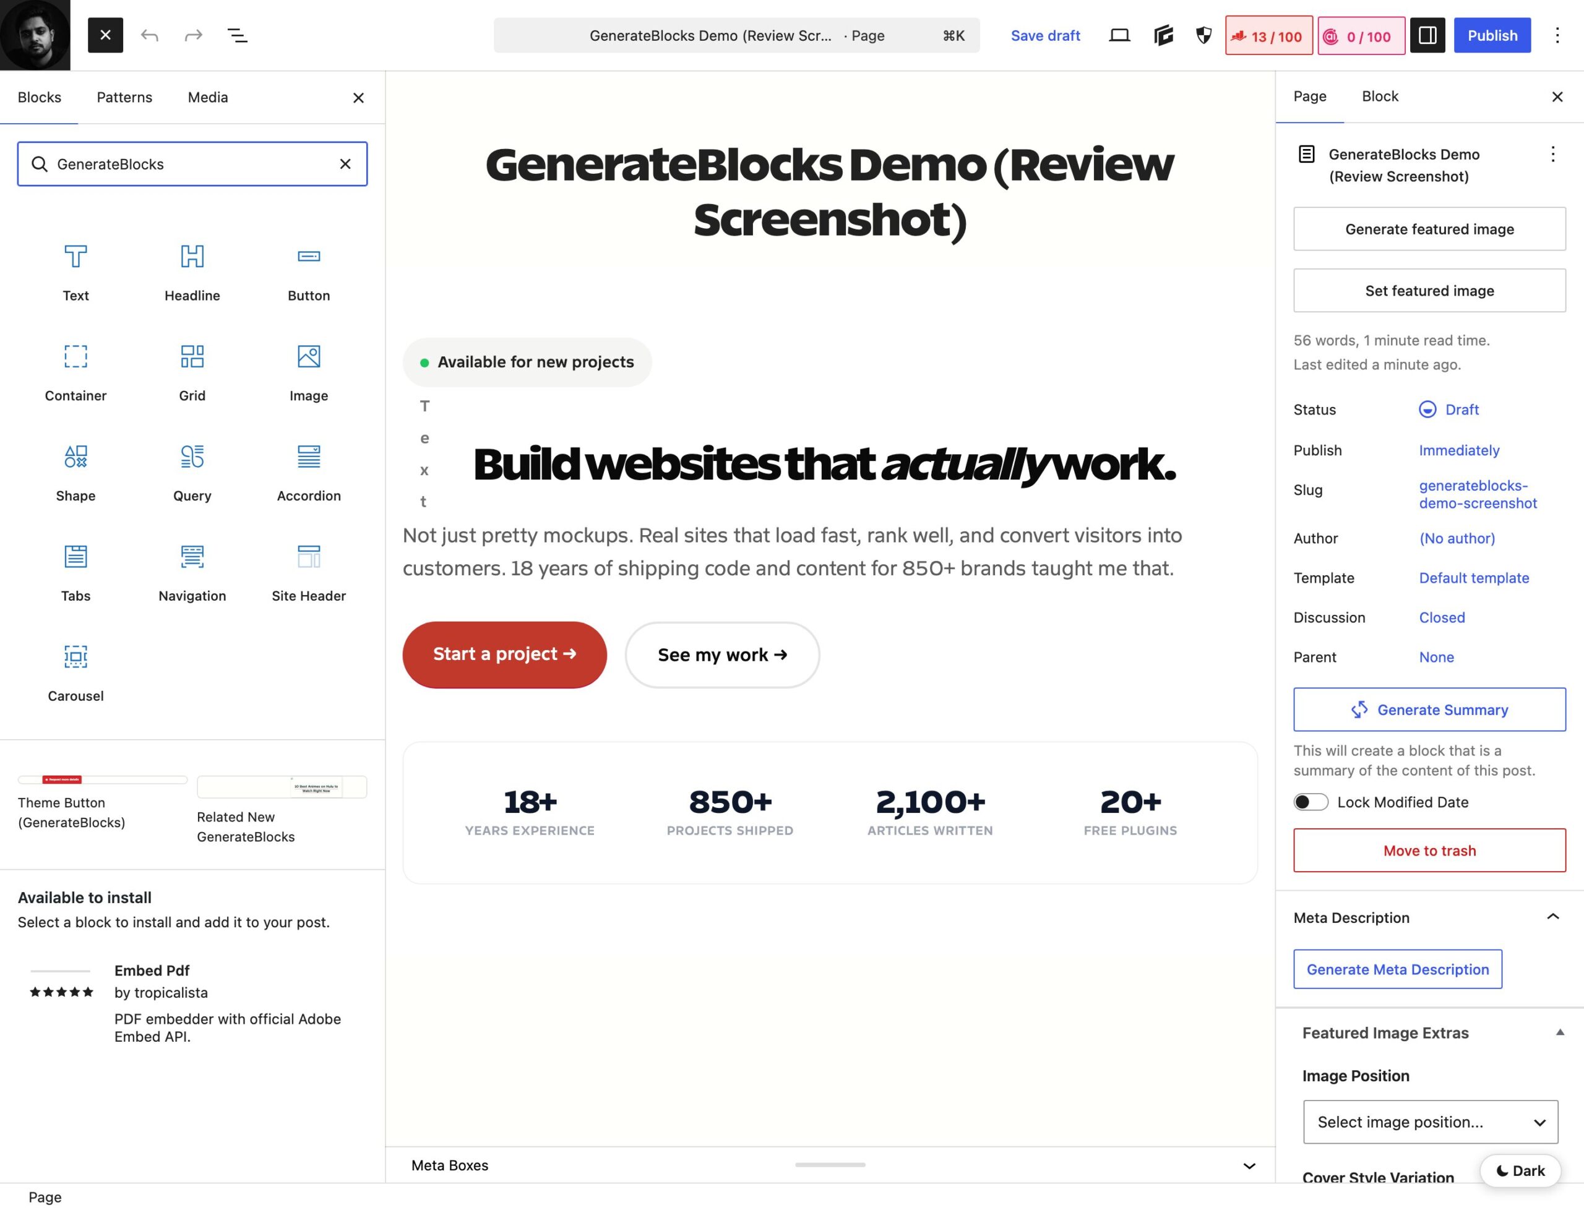The height and width of the screenshot is (1210, 1584).
Task: Open the document overview list
Action: tap(237, 35)
